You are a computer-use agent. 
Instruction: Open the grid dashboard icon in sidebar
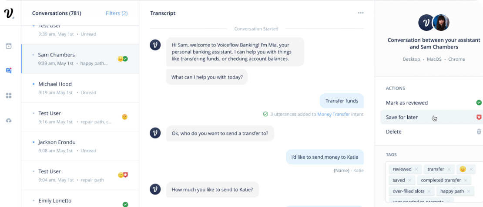9,95
